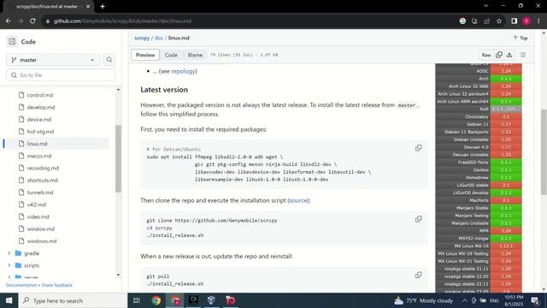Bookmark this page star icon
The image size is (547, 308).
[x=499, y=21]
